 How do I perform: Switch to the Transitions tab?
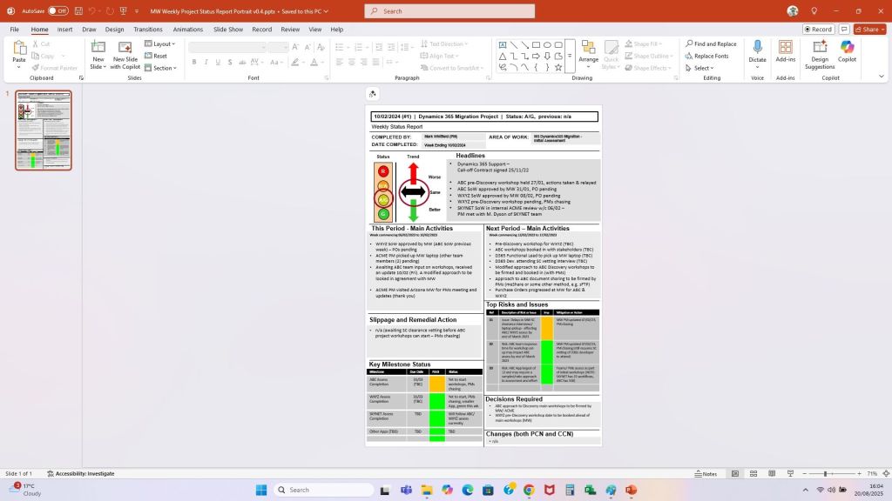tap(147, 29)
